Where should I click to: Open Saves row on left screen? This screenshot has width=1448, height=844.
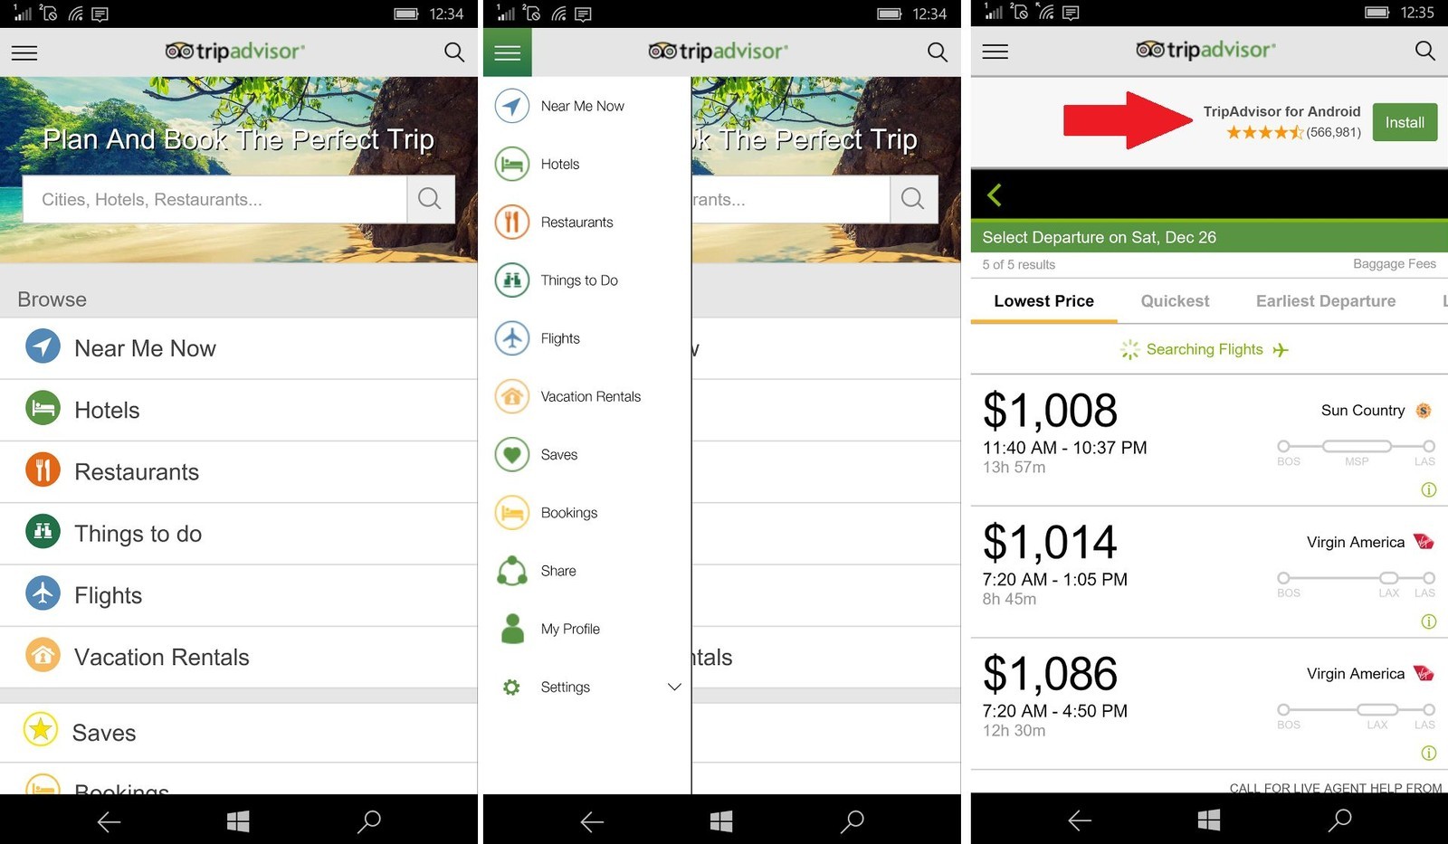[x=239, y=733]
